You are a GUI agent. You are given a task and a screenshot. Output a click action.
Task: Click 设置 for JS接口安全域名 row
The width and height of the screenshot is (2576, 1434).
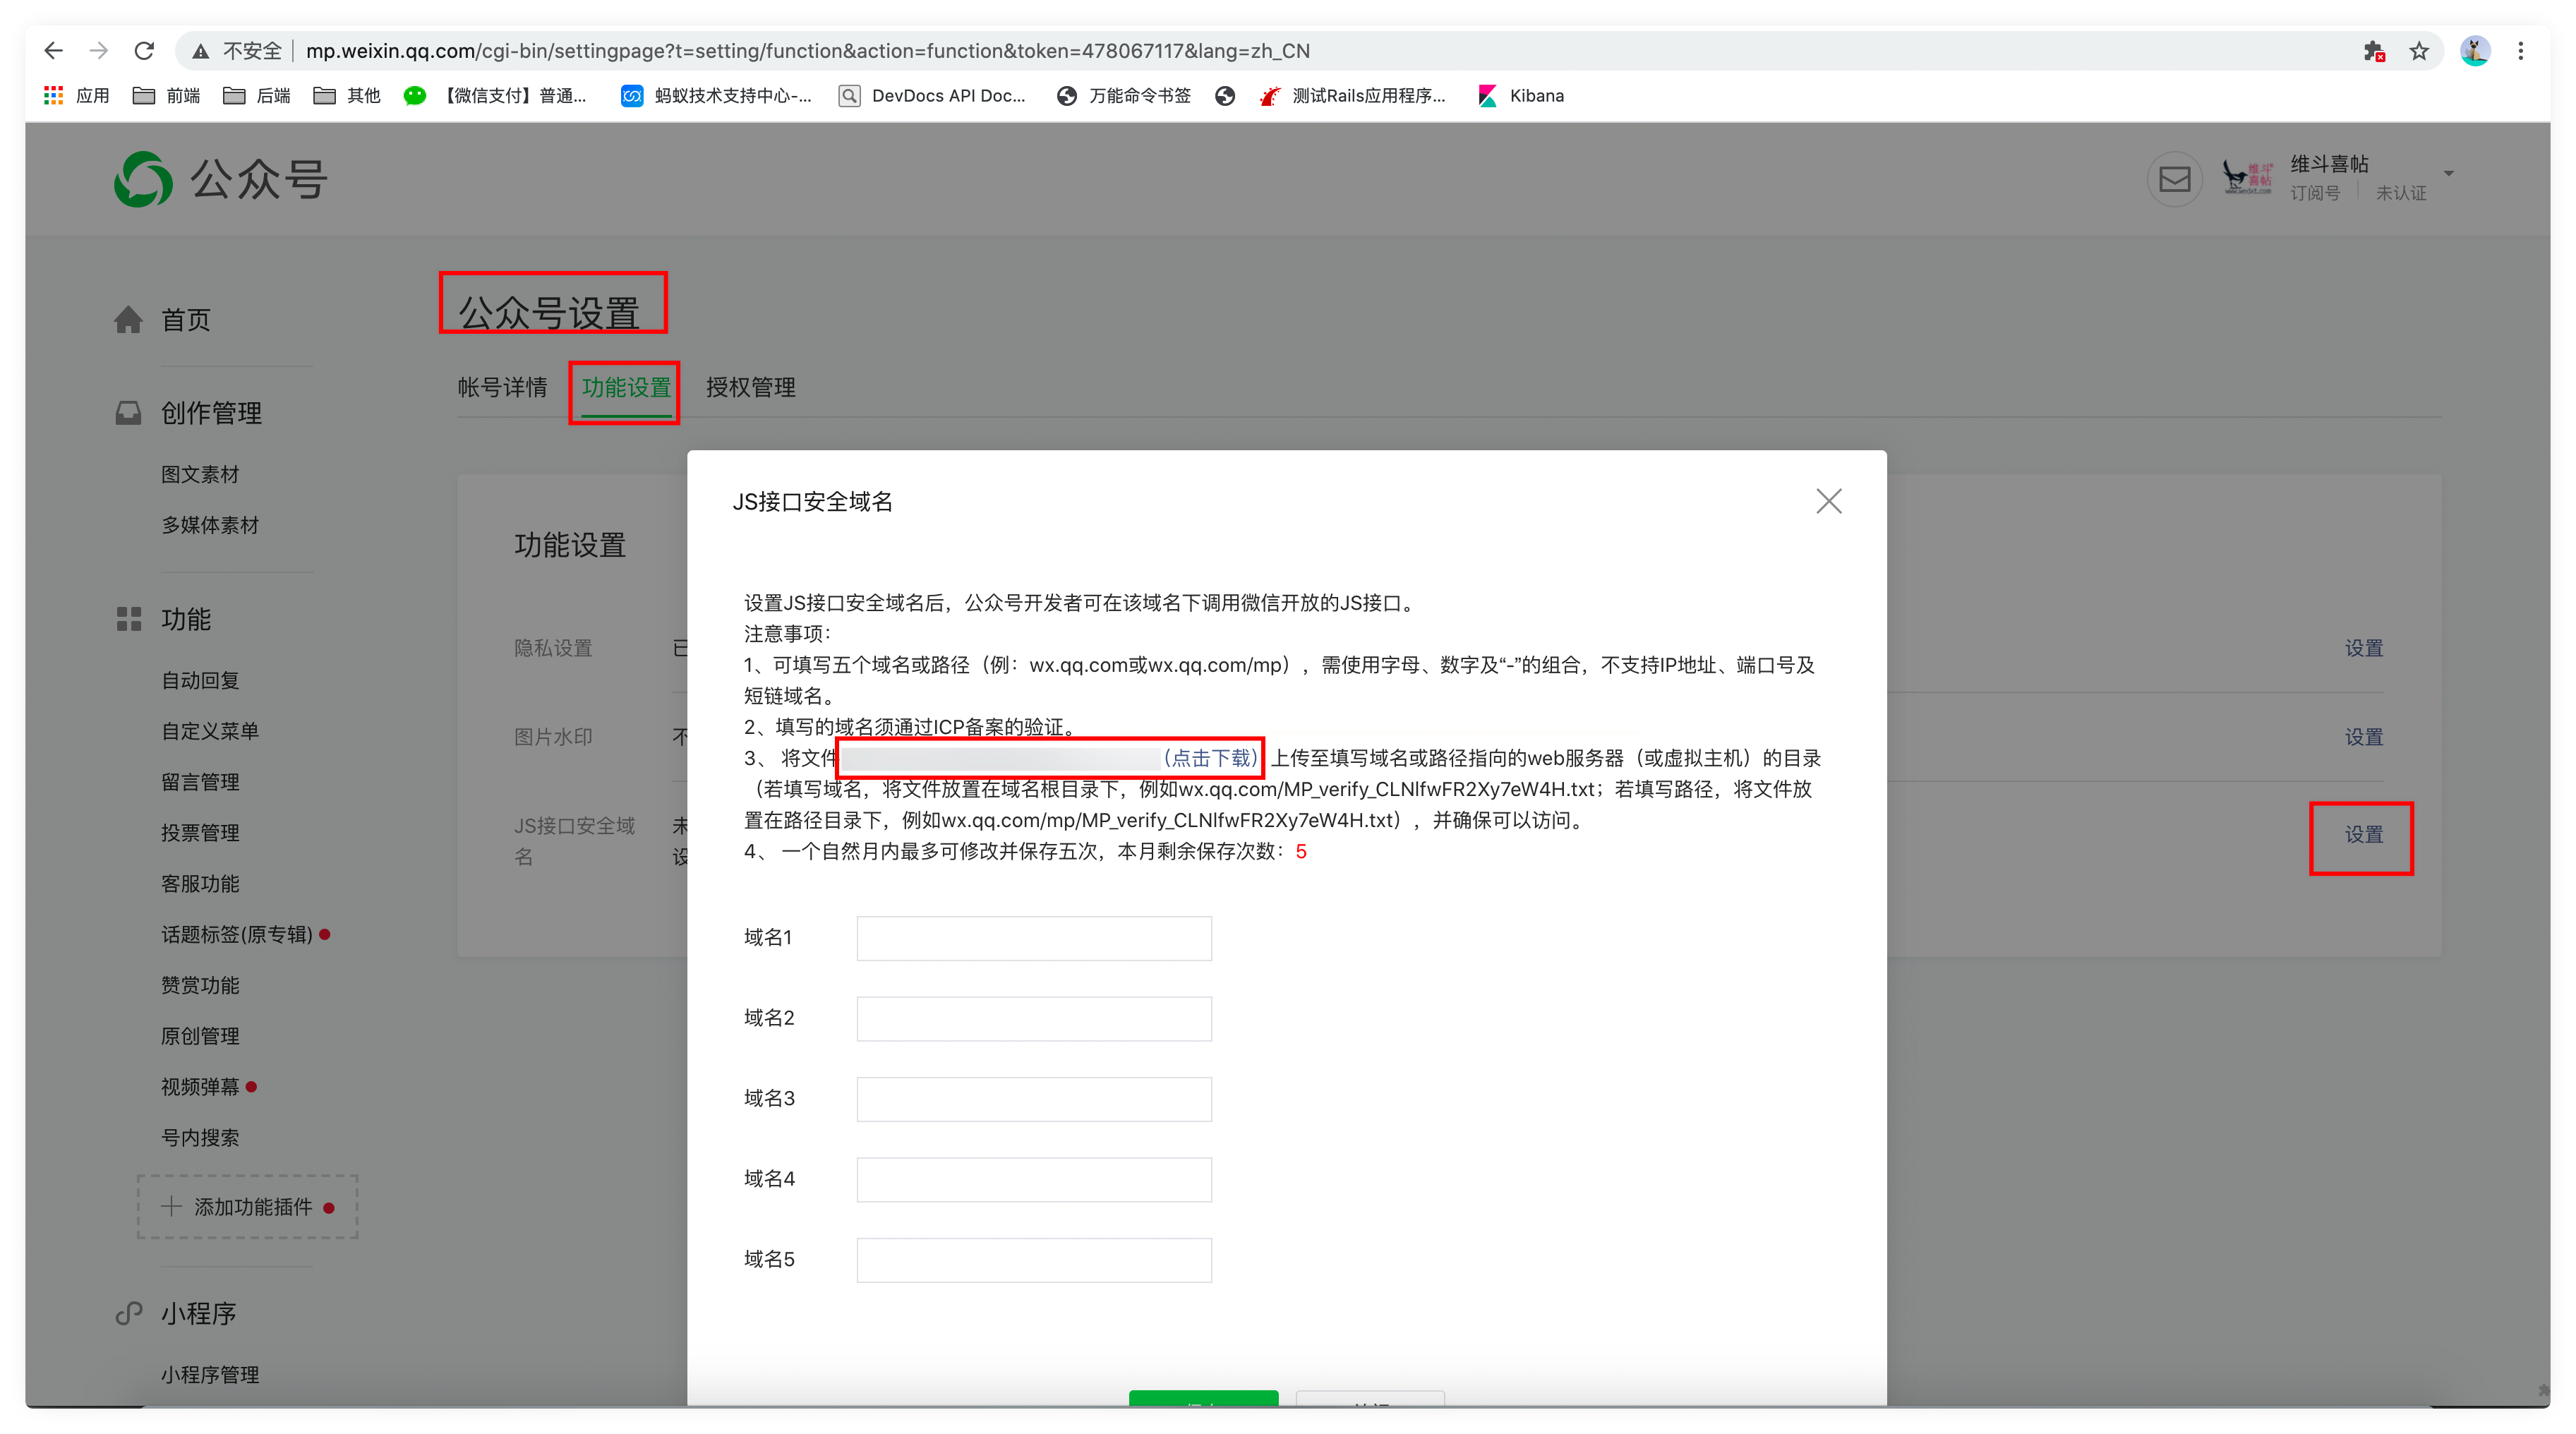tap(2364, 834)
